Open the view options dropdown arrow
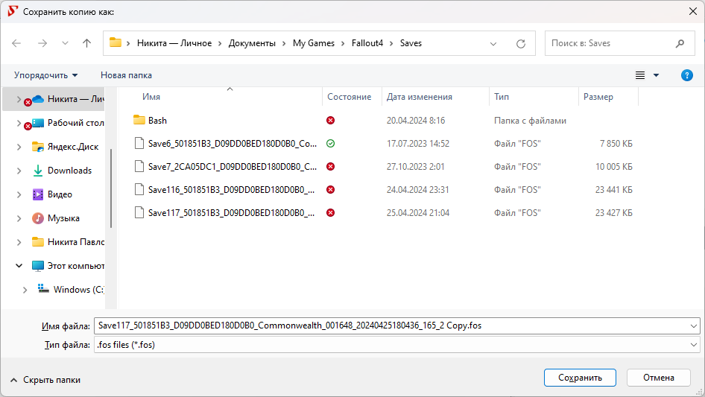705x397 pixels. pos(656,75)
